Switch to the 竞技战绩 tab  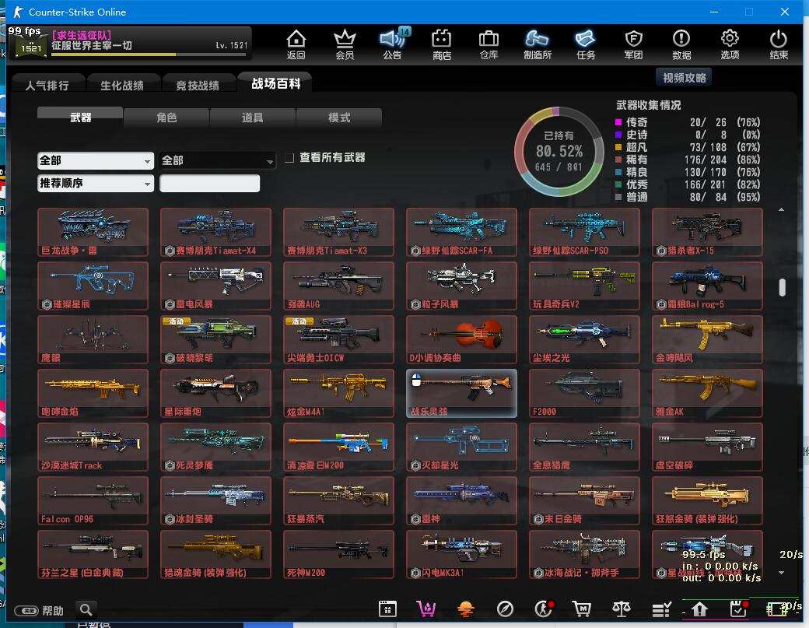(x=198, y=85)
